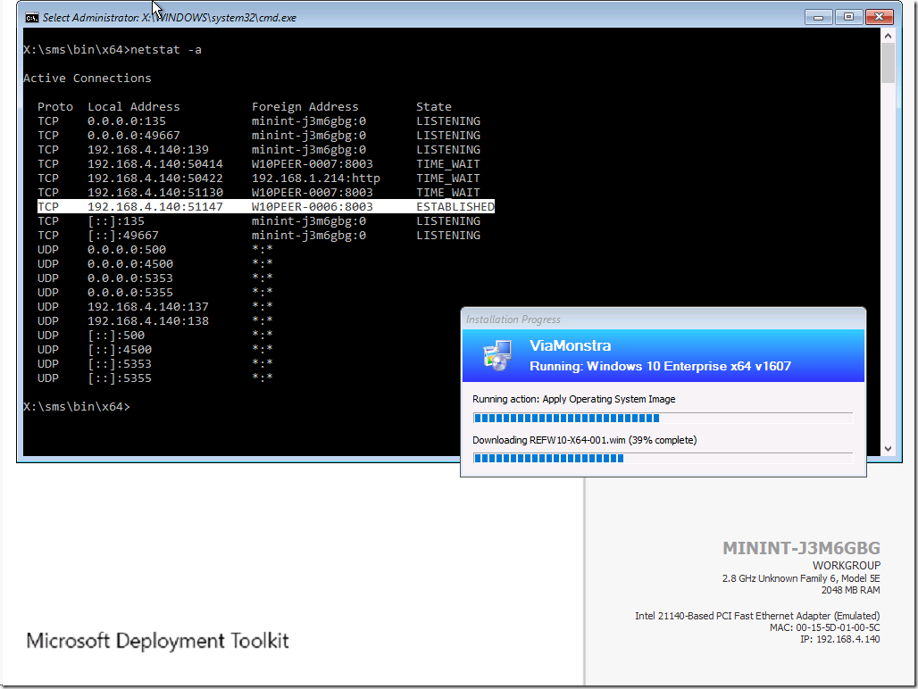Viewport: 918px width, 689px height.
Task: Click the State column header
Action: 434,106
